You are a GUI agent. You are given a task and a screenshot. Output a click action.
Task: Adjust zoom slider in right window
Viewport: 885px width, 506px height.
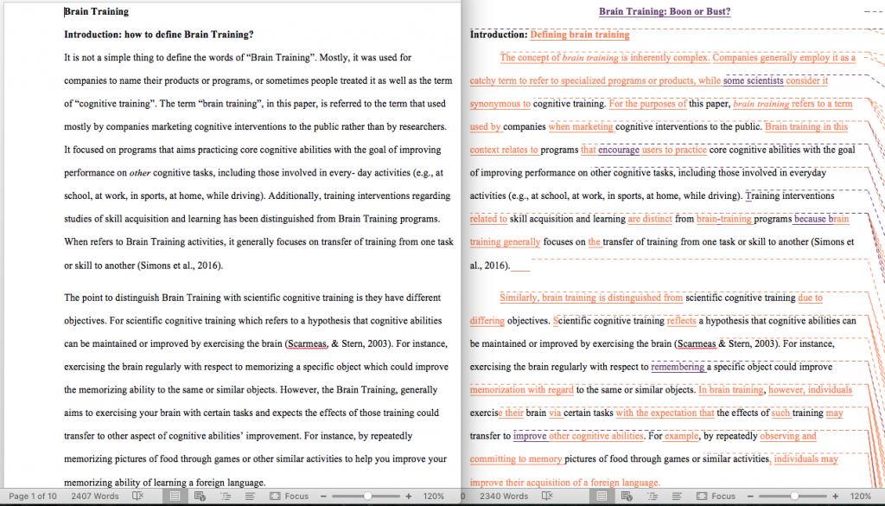[794, 496]
